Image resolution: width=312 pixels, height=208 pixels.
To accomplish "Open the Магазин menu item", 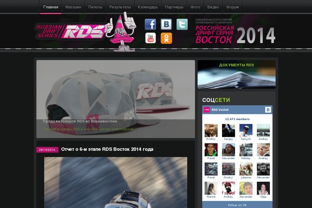I will pos(73,7).
